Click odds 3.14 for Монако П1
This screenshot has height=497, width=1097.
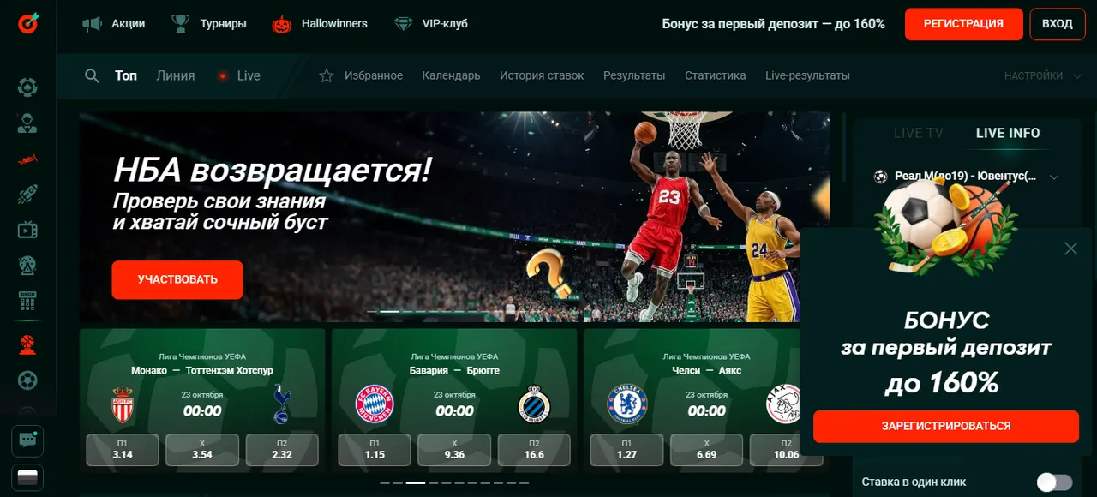pyautogui.click(x=122, y=449)
